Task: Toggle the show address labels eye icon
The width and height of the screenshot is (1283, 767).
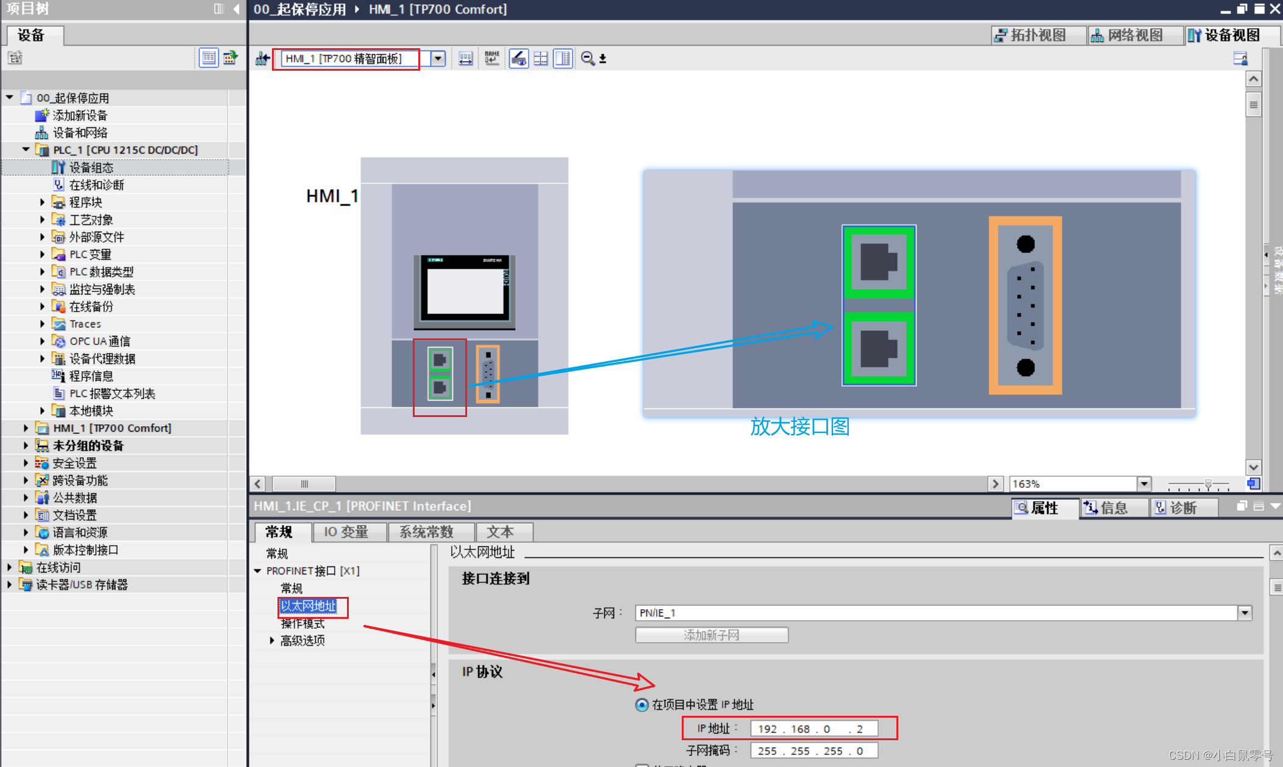Action: coord(519,59)
